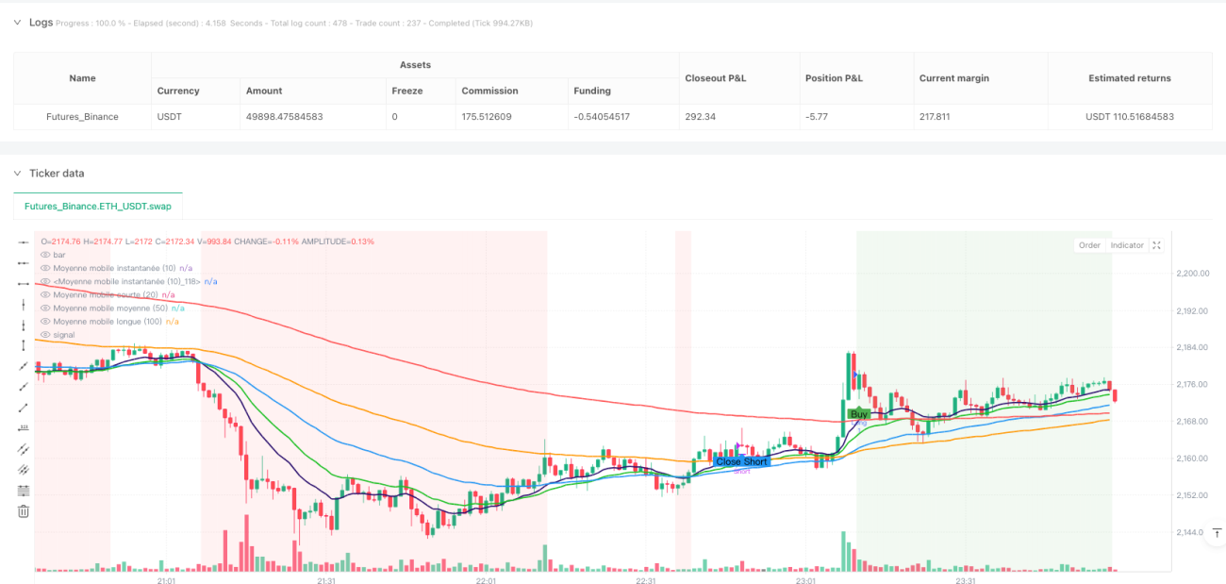
Task: Select the price line tool
Action: tap(24, 428)
